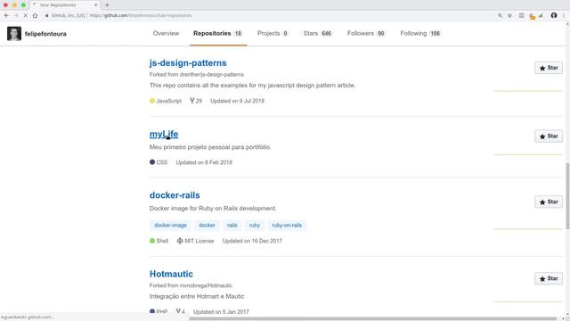Click the docker topic tag

tap(207, 226)
